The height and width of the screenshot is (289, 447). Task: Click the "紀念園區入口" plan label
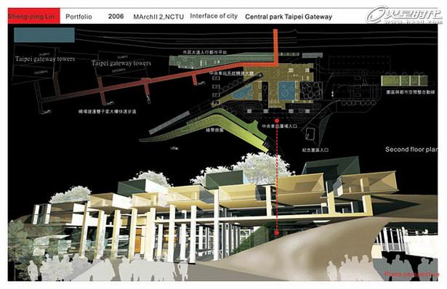point(315,150)
